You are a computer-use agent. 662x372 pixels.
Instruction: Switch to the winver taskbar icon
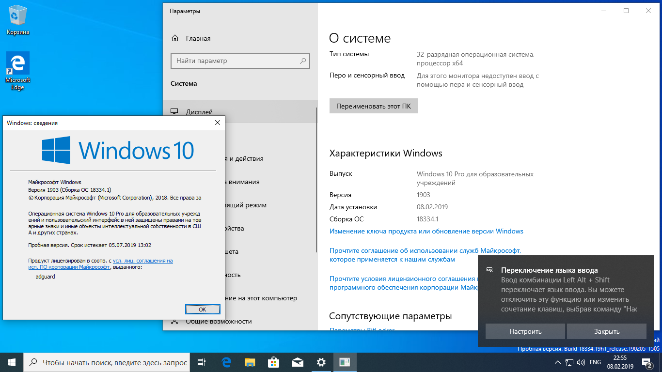coord(345,362)
